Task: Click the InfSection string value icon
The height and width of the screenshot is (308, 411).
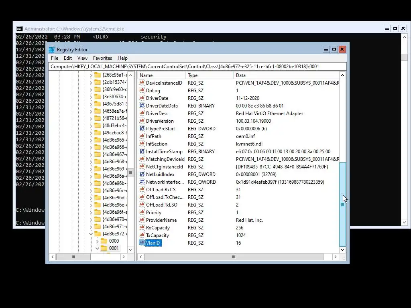Action: point(142,144)
